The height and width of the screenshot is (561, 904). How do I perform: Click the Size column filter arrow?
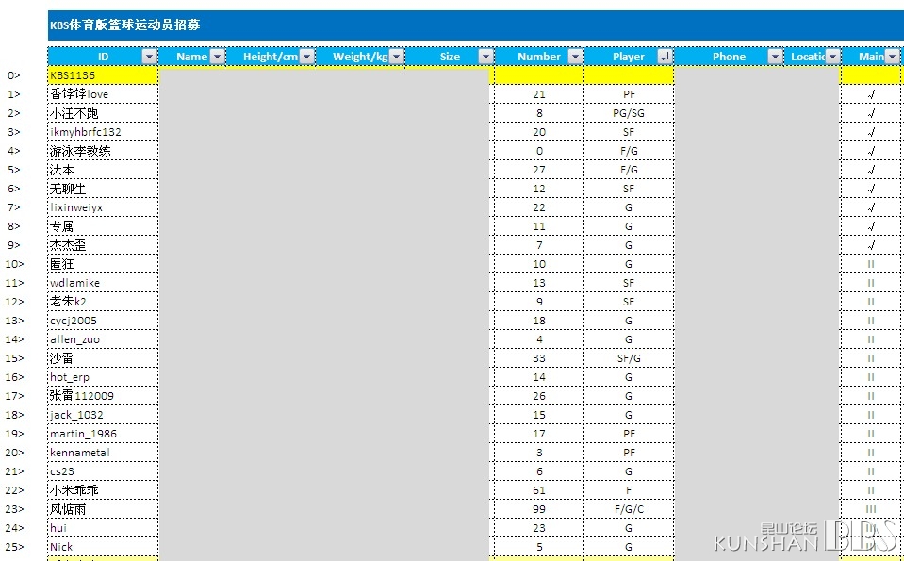pyautogui.click(x=485, y=57)
